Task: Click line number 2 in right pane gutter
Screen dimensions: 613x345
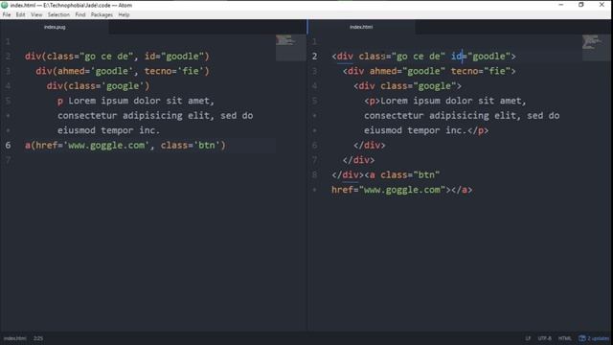Action: pos(314,57)
